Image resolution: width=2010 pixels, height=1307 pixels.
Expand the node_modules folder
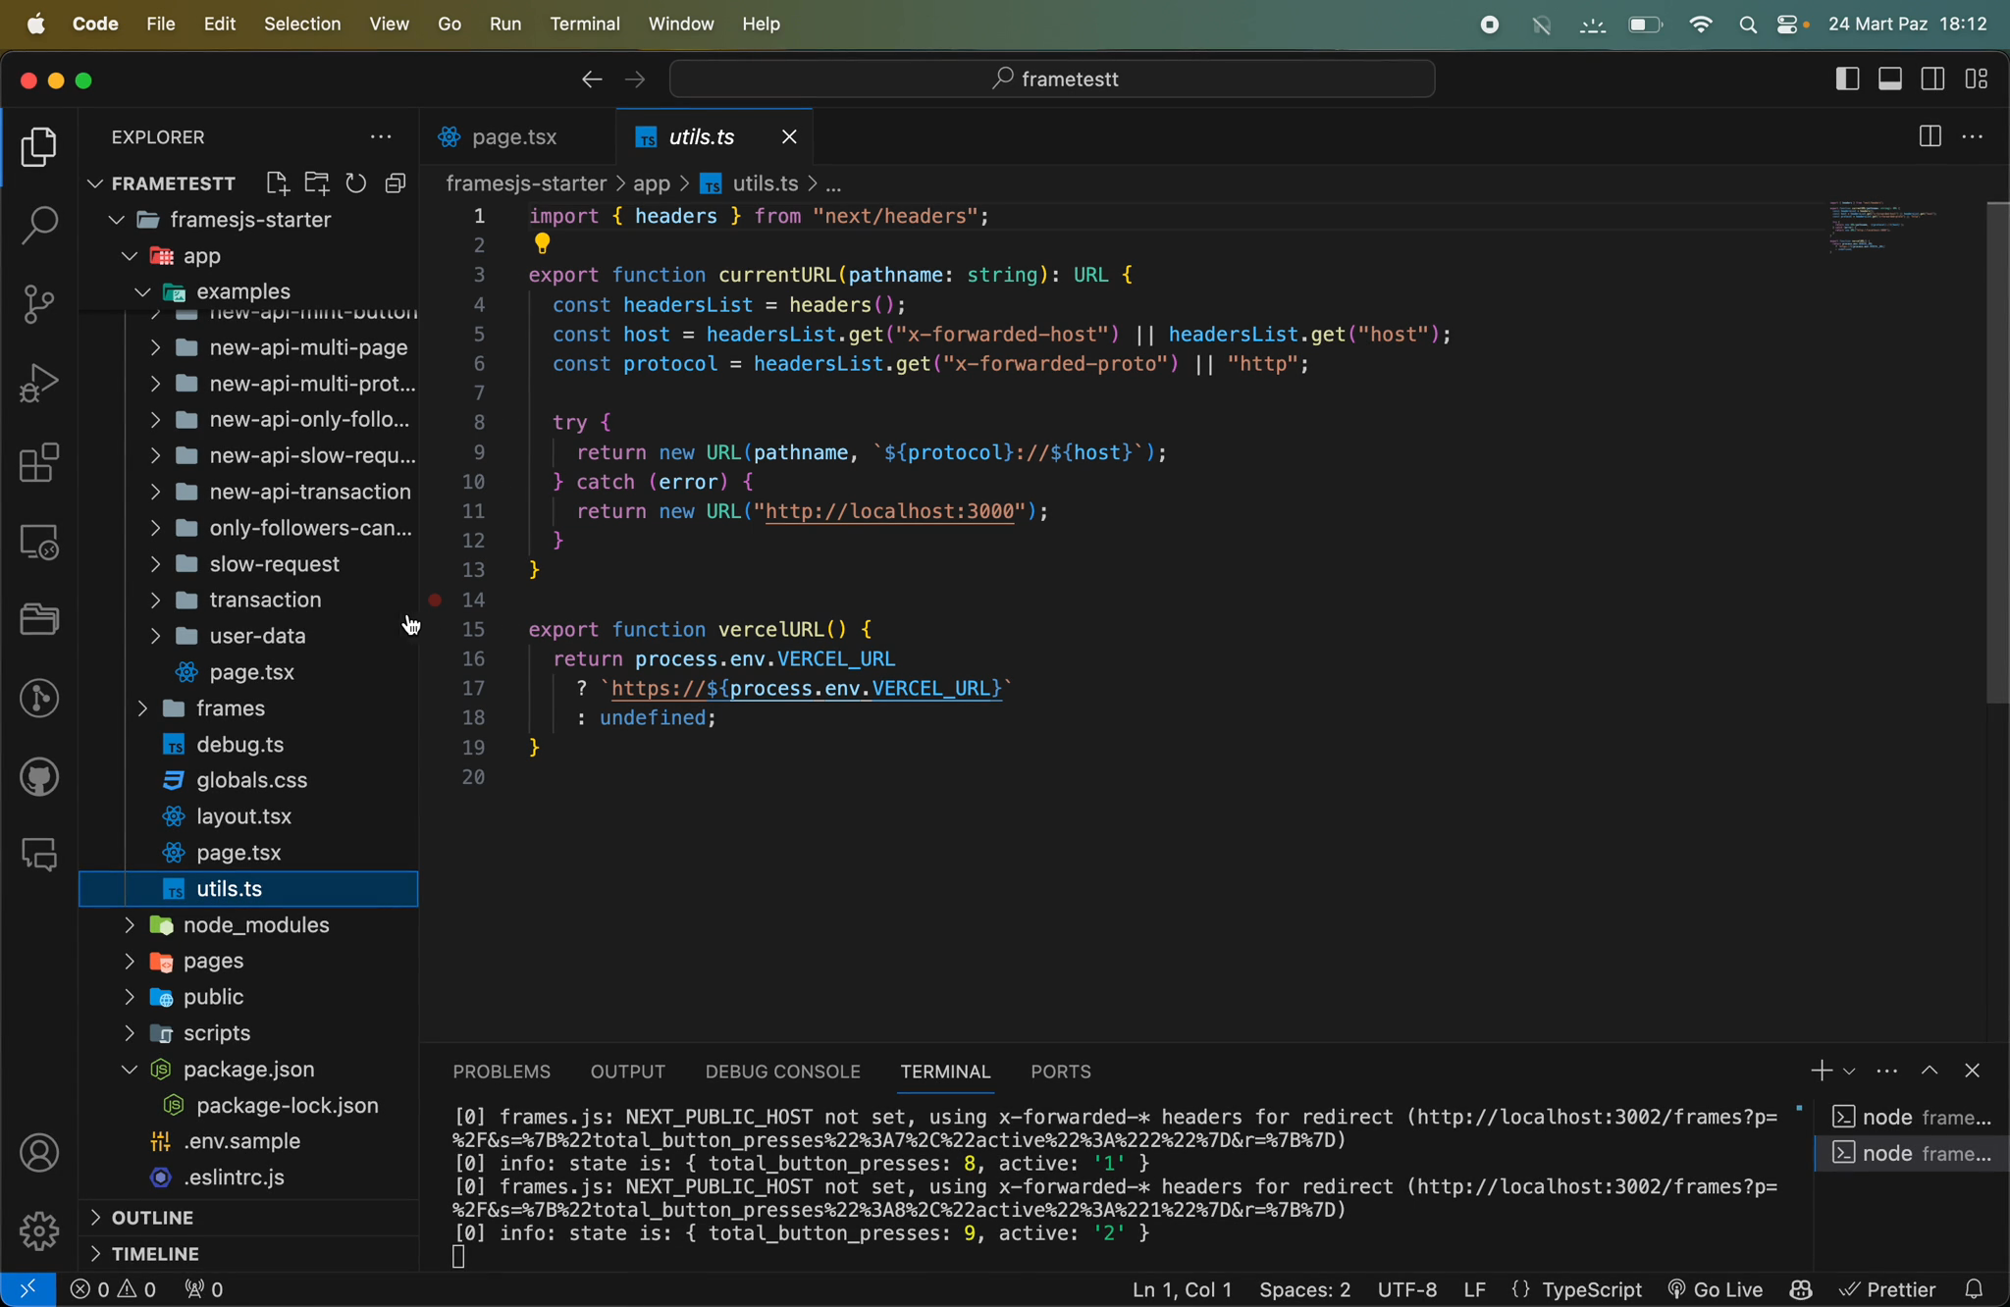click(x=130, y=925)
